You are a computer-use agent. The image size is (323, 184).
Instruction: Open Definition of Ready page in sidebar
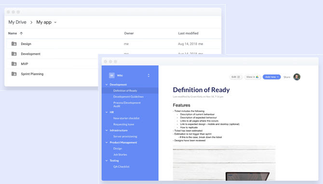coord(125,91)
